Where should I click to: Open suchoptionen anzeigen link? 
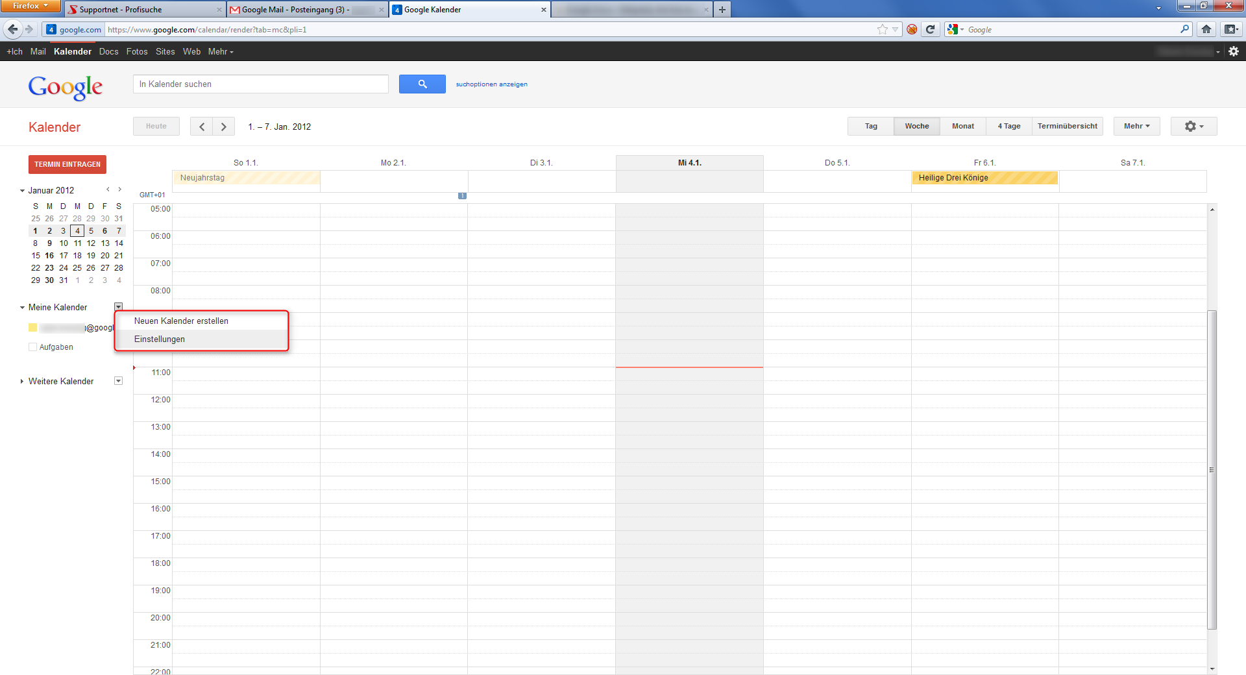click(x=491, y=84)
